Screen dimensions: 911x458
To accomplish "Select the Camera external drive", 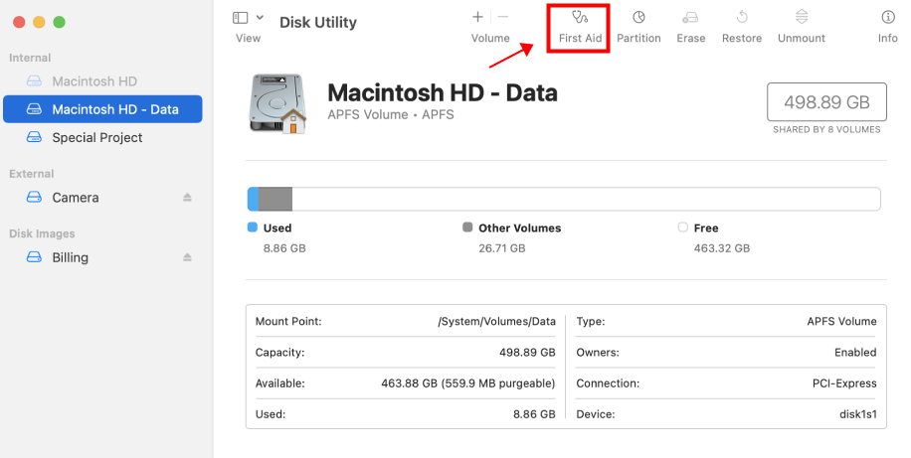I will coord(75,198).
